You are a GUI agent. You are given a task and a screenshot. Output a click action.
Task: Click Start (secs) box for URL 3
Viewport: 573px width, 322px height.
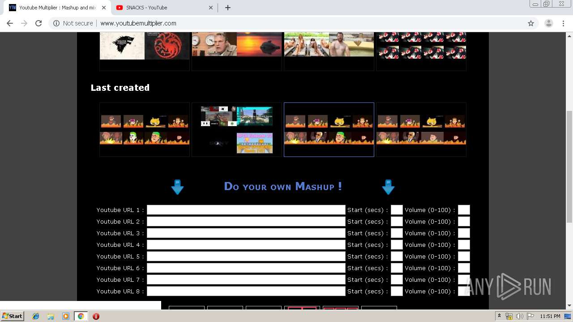397,233
